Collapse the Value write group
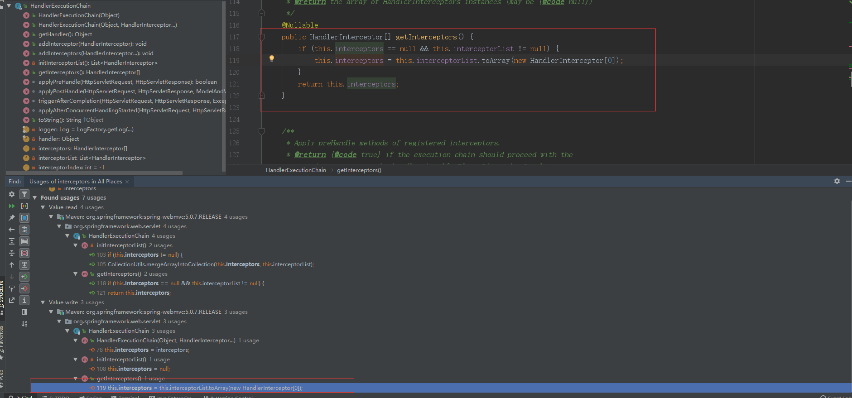This screenshot has height=398, width=852. point(43,302)
